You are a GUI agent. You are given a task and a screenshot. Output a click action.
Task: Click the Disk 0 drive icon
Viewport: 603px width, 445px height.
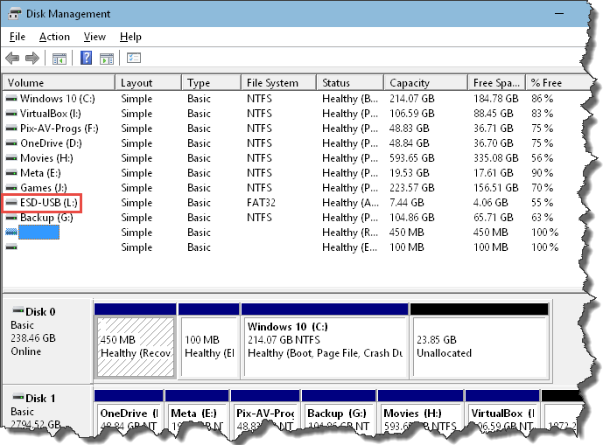click(x=18, y=310)
